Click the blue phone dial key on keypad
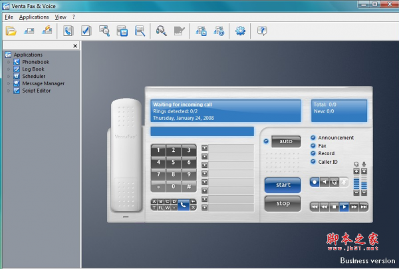399x269 pixels. pos(184,205)
